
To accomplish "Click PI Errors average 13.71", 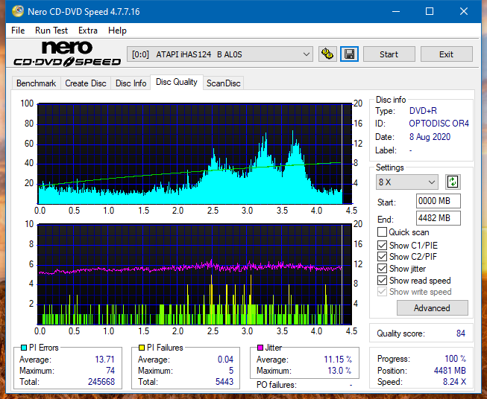I will [x=104, y=360].
